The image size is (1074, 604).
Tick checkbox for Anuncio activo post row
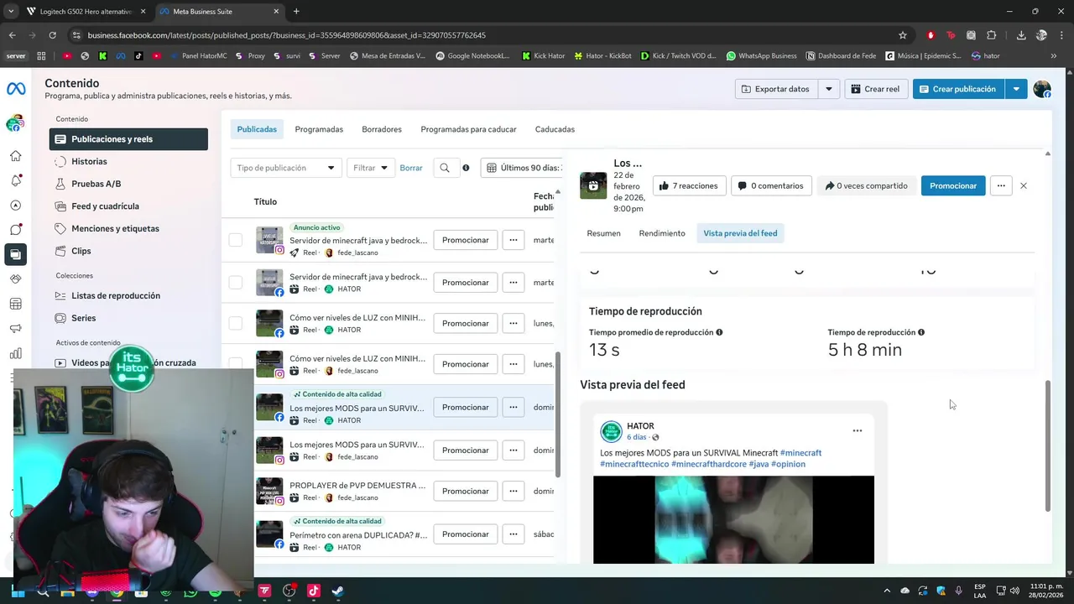[236, 240]
